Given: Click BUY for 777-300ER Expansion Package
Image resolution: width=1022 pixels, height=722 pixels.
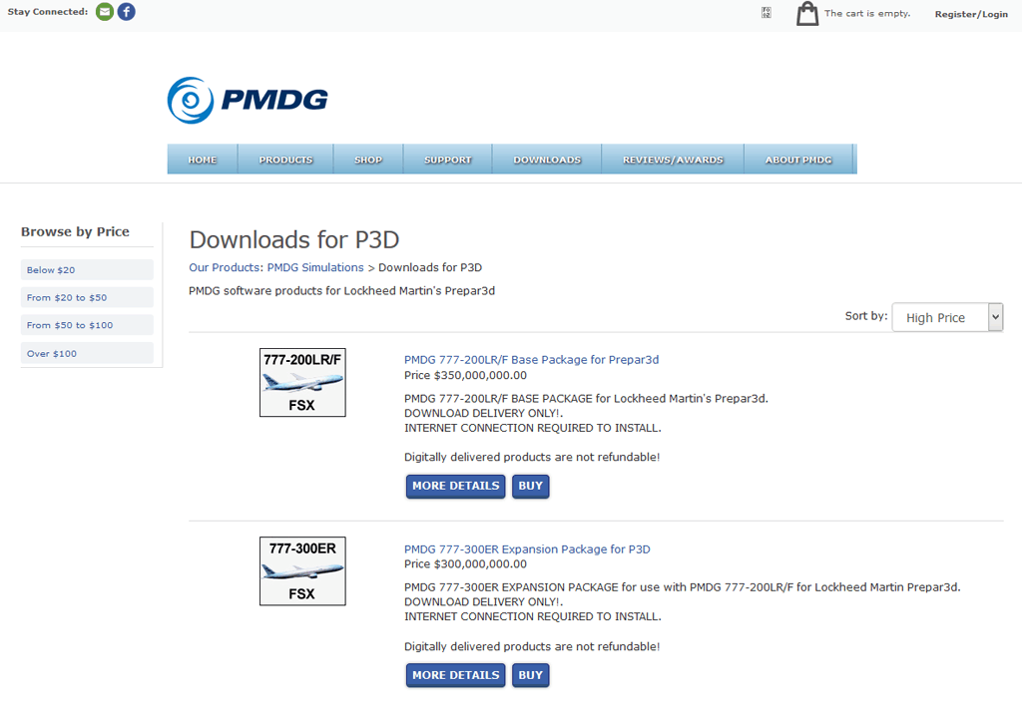Looking at the screenshot, I should click(x=531, y=675).
